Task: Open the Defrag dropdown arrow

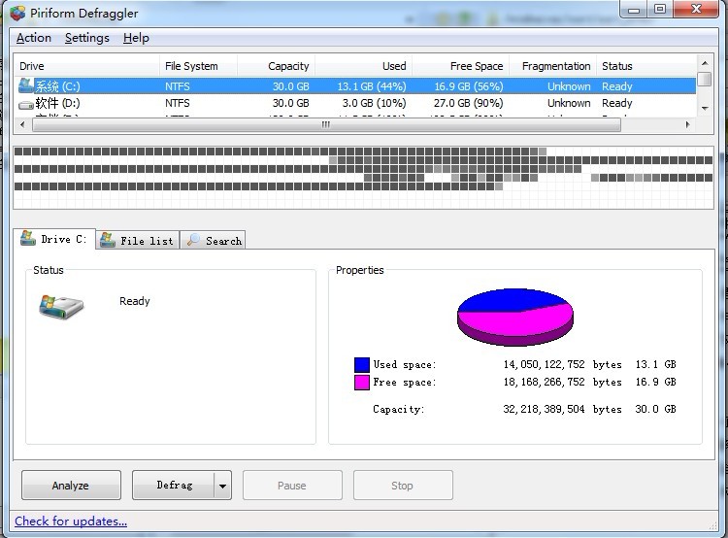Action: (x=222, y=486)
